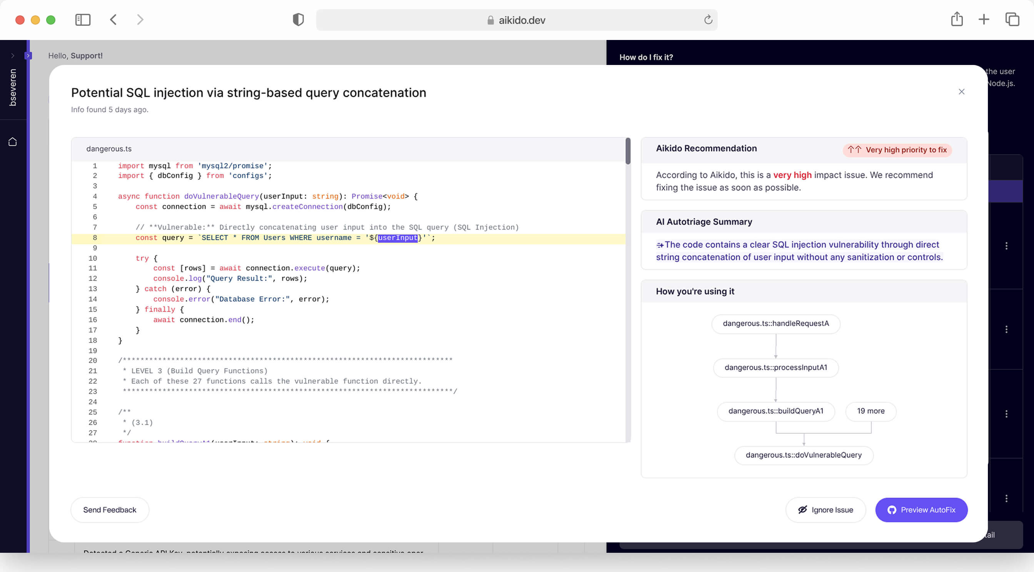Click Preview AutoFix button
The width and height of the screenshot is (1034, 572).
pos(921,510)
